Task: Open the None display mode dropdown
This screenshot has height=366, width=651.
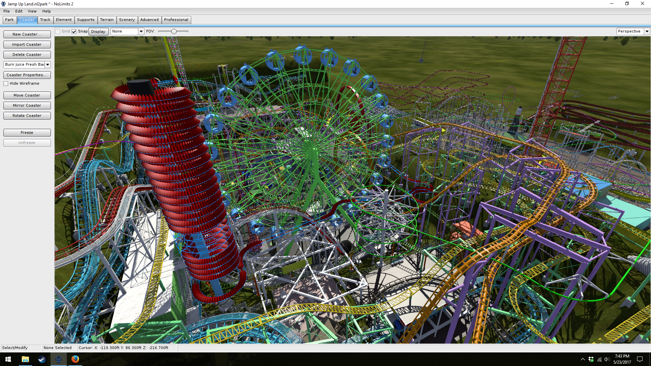Action: point(141,32)
